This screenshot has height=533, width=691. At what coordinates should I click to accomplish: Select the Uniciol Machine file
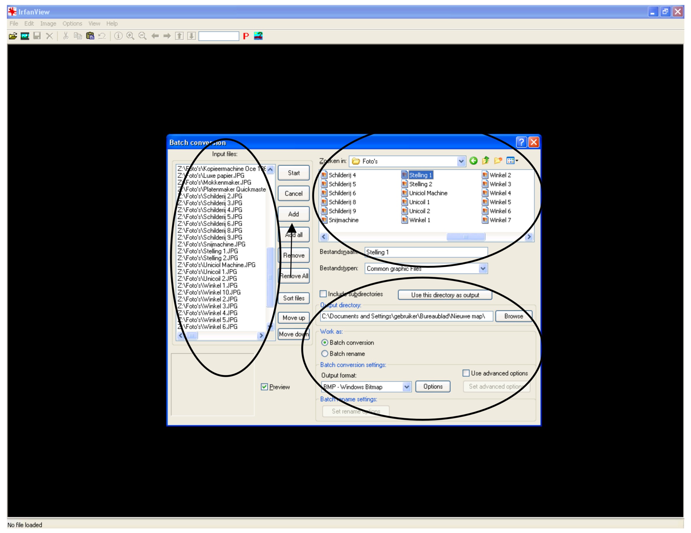click(424, 193)
